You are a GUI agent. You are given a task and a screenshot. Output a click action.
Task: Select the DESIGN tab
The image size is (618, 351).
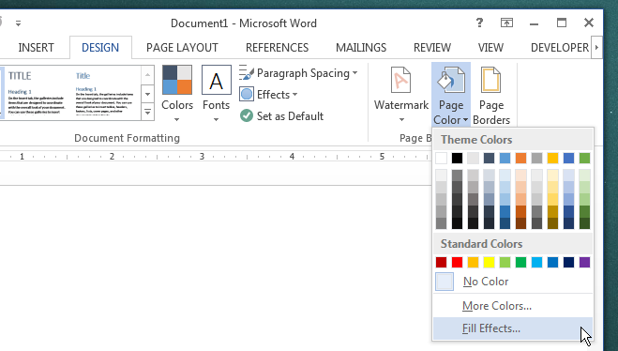(x=100, y=47)
